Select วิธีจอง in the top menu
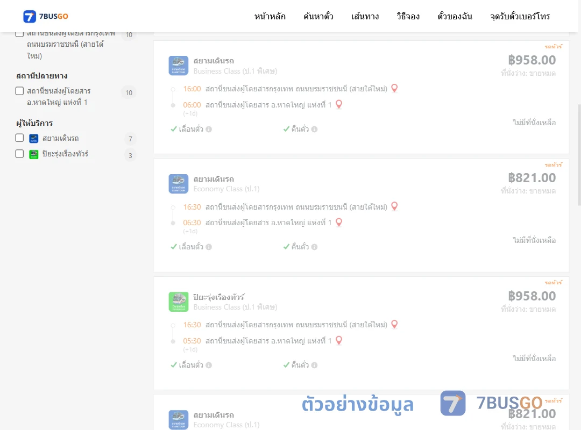The height and width of the screenshot is (430, 581). point(408,16)
